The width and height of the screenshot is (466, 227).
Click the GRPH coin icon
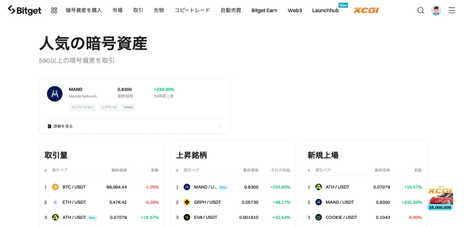[187, 202]
